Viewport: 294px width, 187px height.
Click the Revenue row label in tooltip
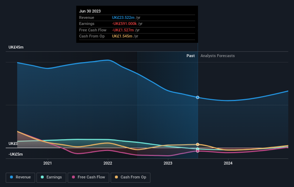(87, 17)
